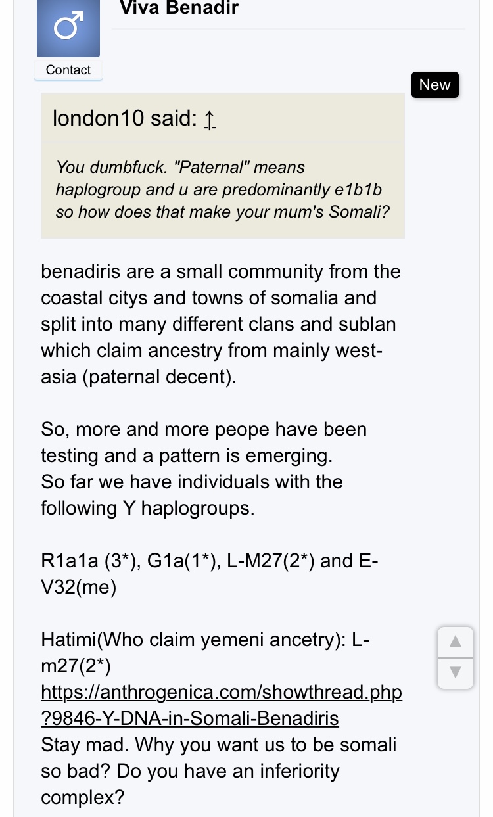Click the 'Hatimi(Who claim yemeni ancetry)' line
The image size is (493, 817).
coord(206,640)
